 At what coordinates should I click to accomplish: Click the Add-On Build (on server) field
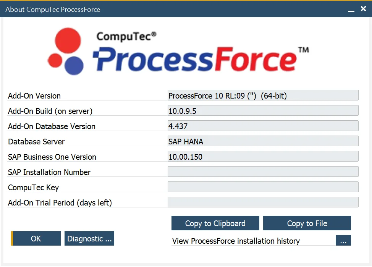[263, 110]
